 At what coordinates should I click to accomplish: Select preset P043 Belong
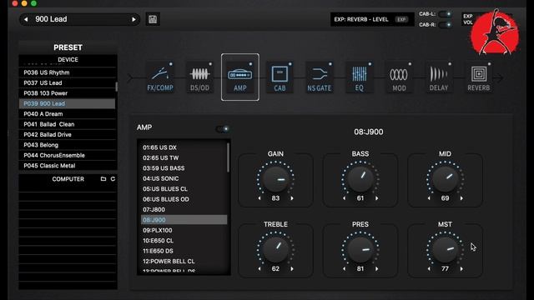[x=67, y=145]
